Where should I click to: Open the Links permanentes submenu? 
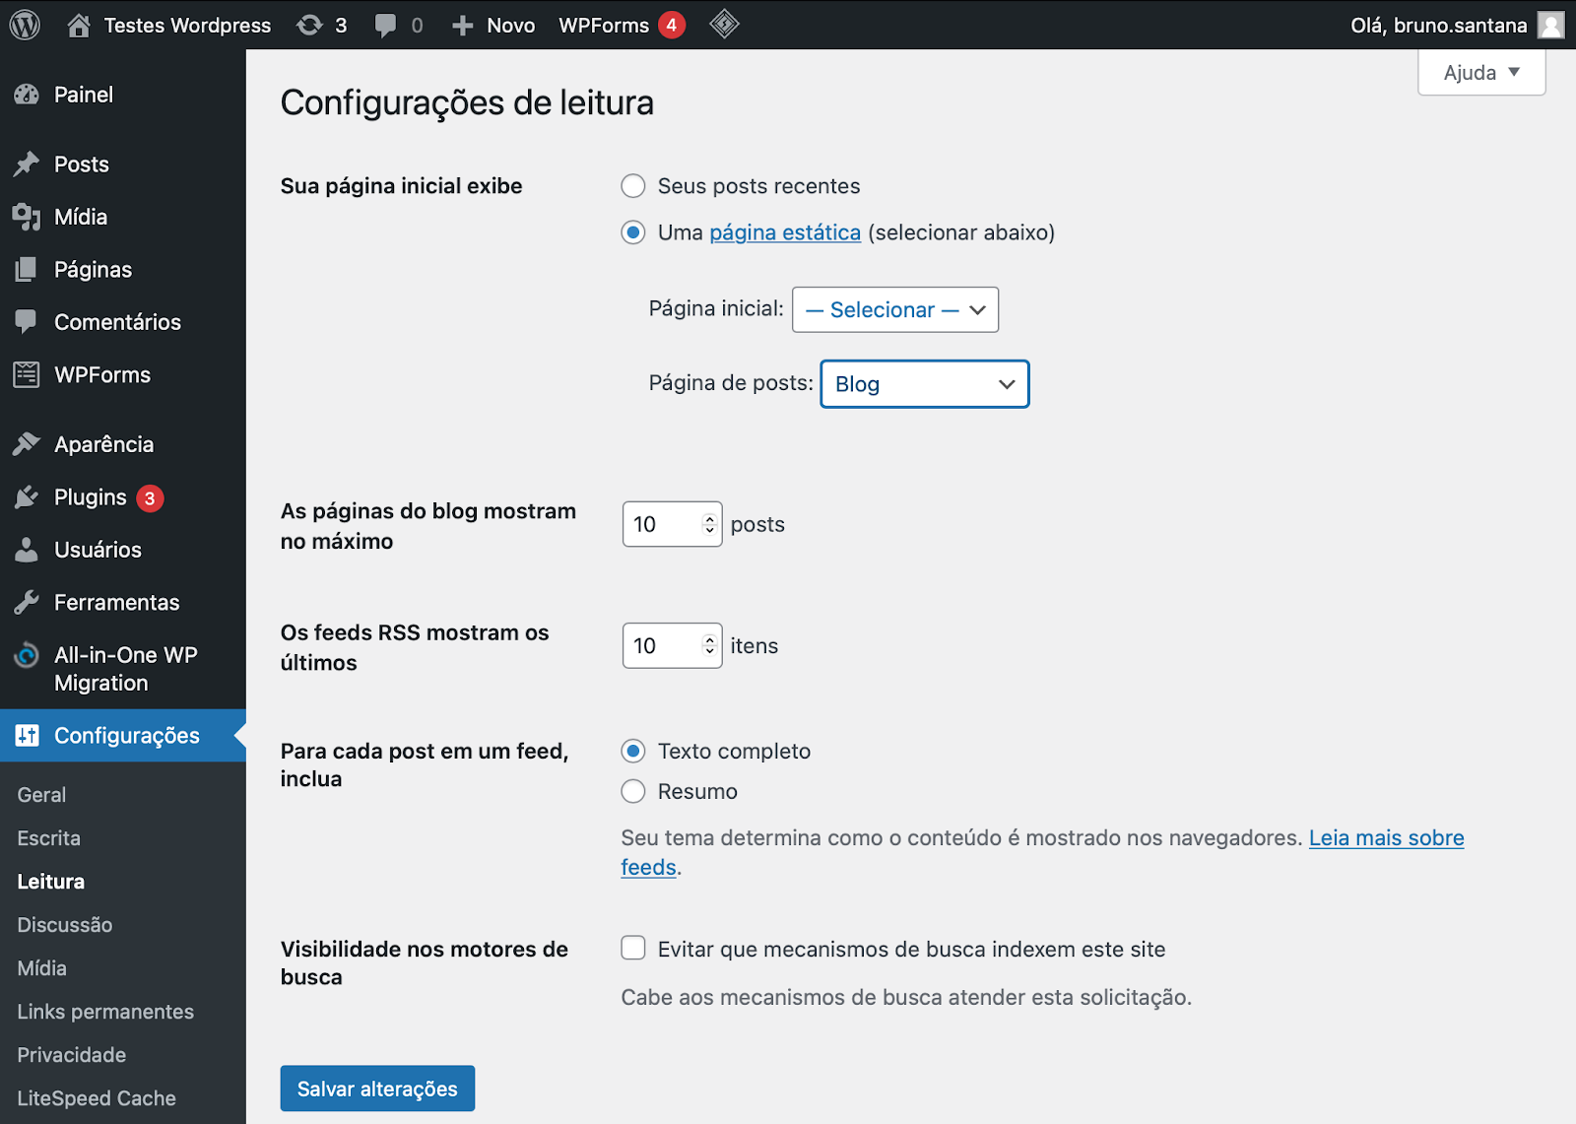[x=105, y=1012]
